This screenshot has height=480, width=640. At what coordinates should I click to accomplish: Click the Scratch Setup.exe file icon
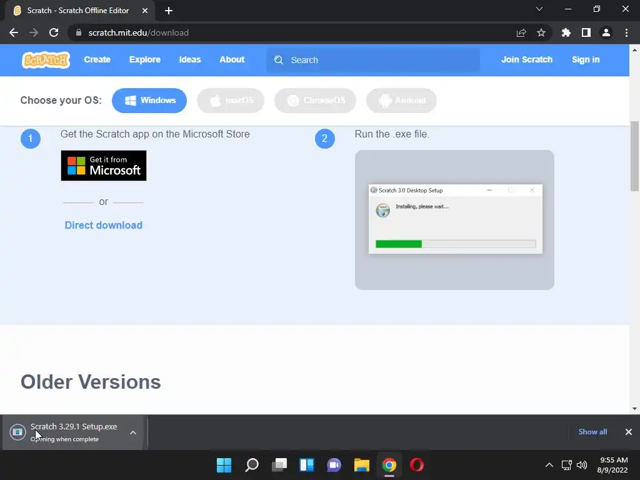click(x=17, y=432)
